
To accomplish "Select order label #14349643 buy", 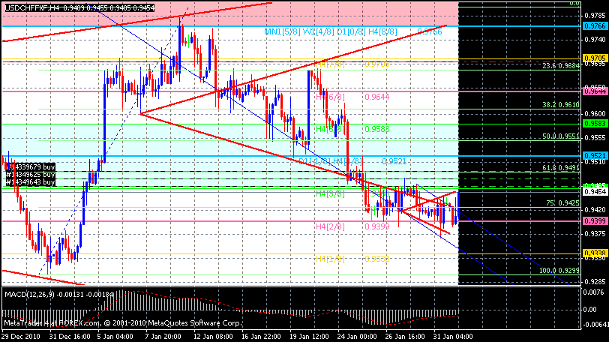I will click(x=30, y=182).
